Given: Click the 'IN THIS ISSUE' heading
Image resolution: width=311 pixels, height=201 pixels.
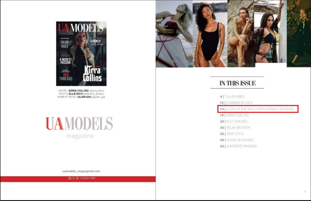Looking at the screenshot, I should pyautogui.click(x=237, y=83).
